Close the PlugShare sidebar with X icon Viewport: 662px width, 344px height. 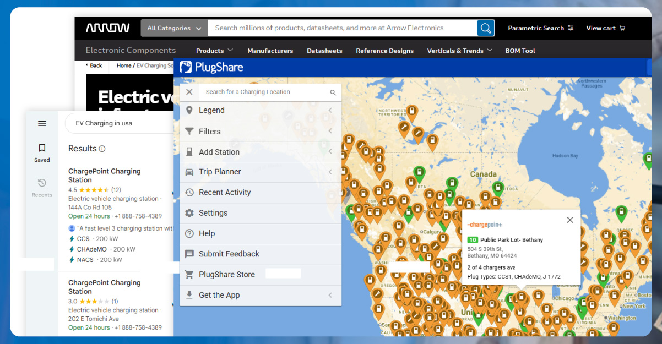tap(189, 92)
